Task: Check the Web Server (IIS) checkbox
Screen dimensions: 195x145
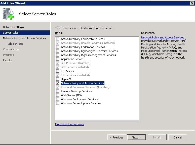Action: tap(58, 95)
